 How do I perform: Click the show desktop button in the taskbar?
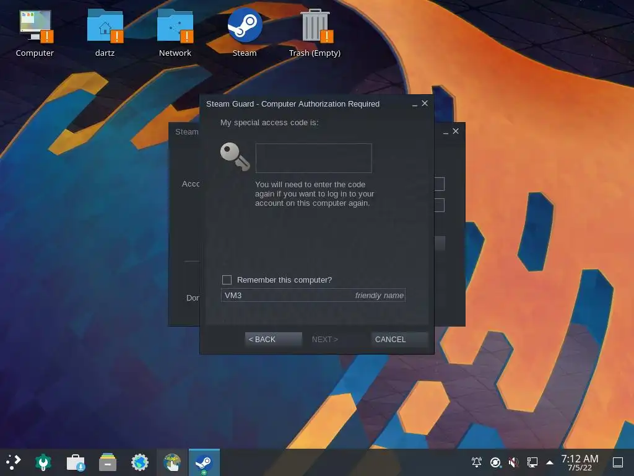[618, 462]
